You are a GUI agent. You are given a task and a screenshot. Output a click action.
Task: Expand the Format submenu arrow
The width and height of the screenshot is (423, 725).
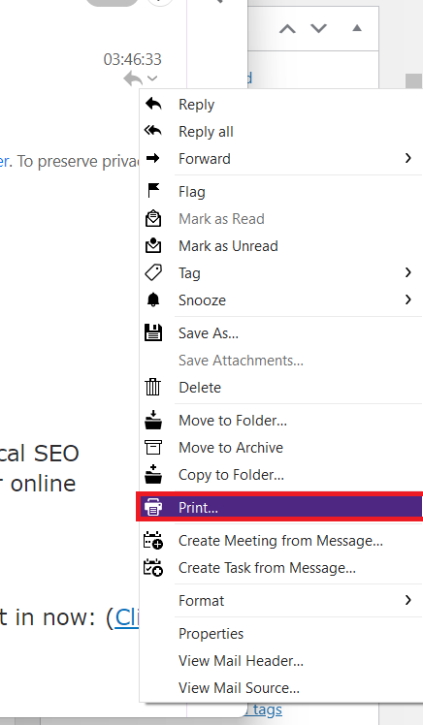[407, 600]
